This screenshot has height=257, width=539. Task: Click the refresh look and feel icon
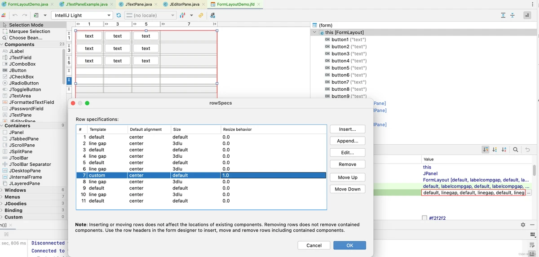[119, 15]
